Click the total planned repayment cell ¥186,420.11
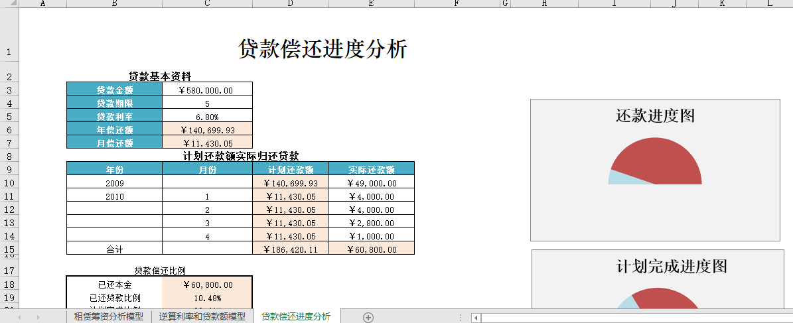The height and width of the screenshot is (323, 793). 290,249
